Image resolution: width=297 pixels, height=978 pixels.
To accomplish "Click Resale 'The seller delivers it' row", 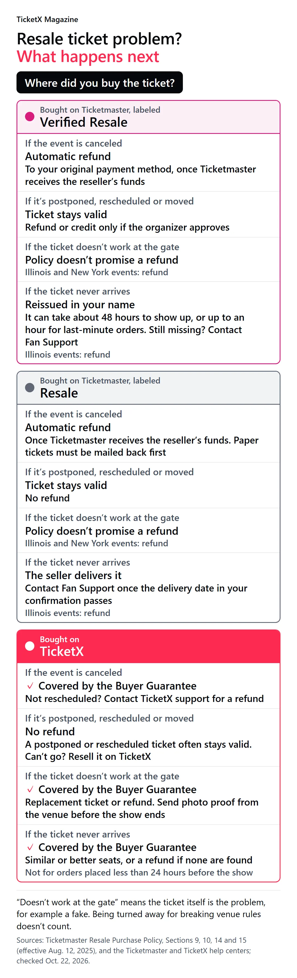I will point(148,587).
